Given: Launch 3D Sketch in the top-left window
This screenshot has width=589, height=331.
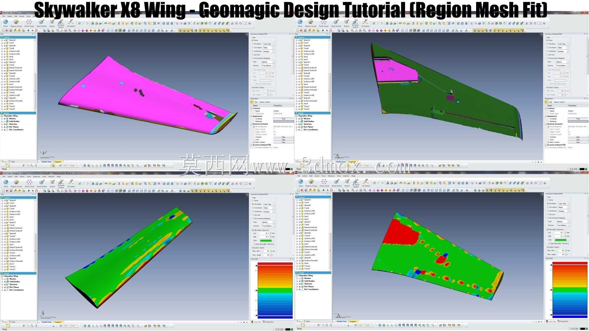Looking at the screenshot, I should coord(71,23).
